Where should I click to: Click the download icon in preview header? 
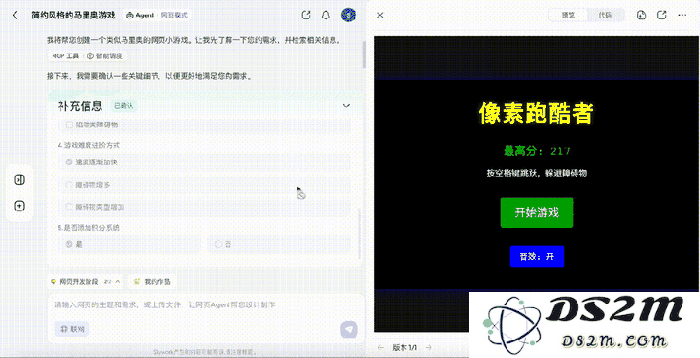[x=641, y=16]
